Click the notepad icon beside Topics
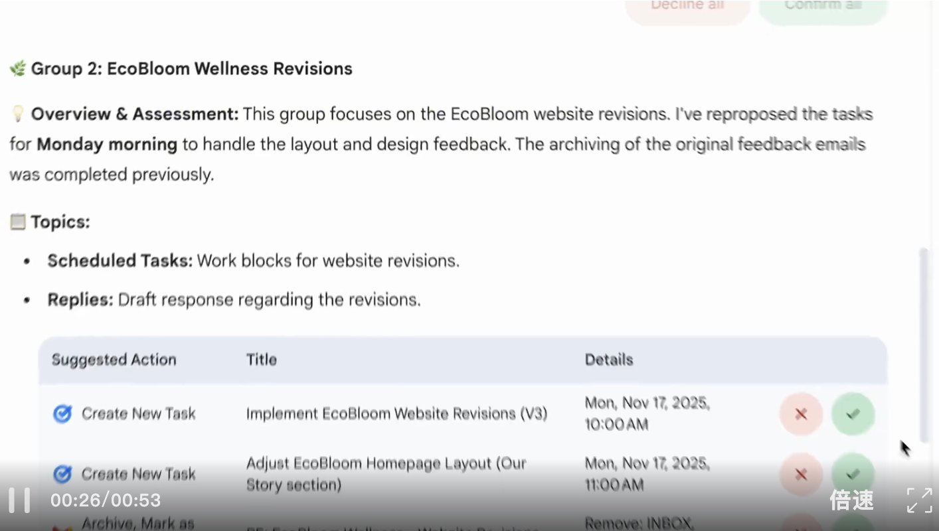 pyautogui.click(x=18, y=222)
